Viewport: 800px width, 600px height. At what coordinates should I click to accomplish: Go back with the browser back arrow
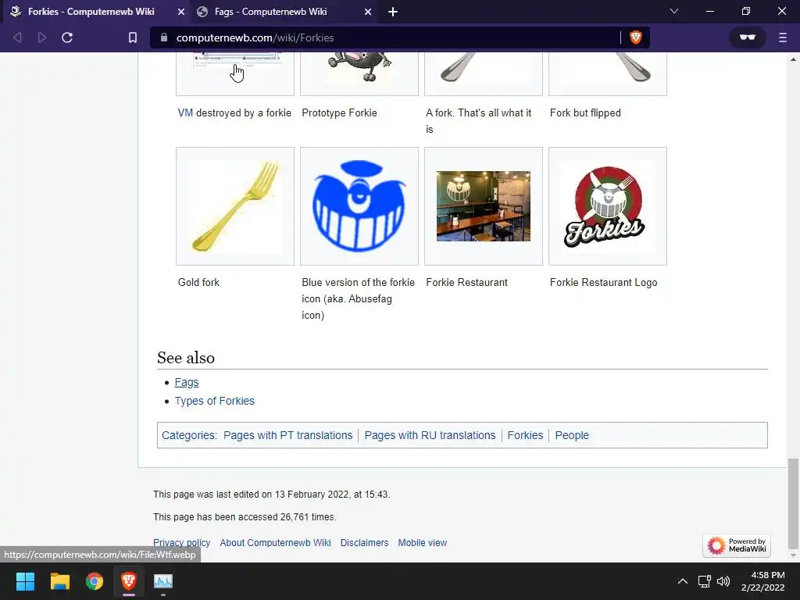17,37
